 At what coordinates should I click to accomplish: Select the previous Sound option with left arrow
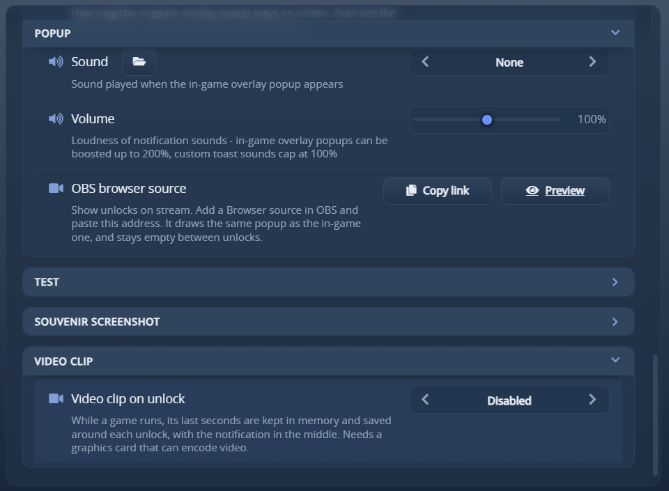point(425,62)
